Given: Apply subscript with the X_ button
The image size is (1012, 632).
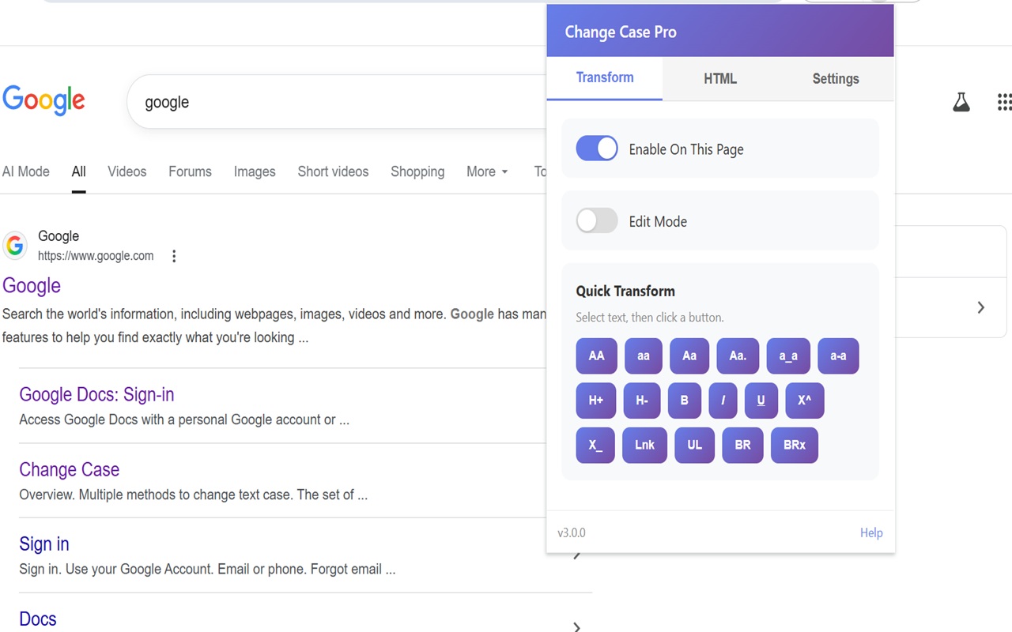Looking at the screenshot, I should coord(595,445).
